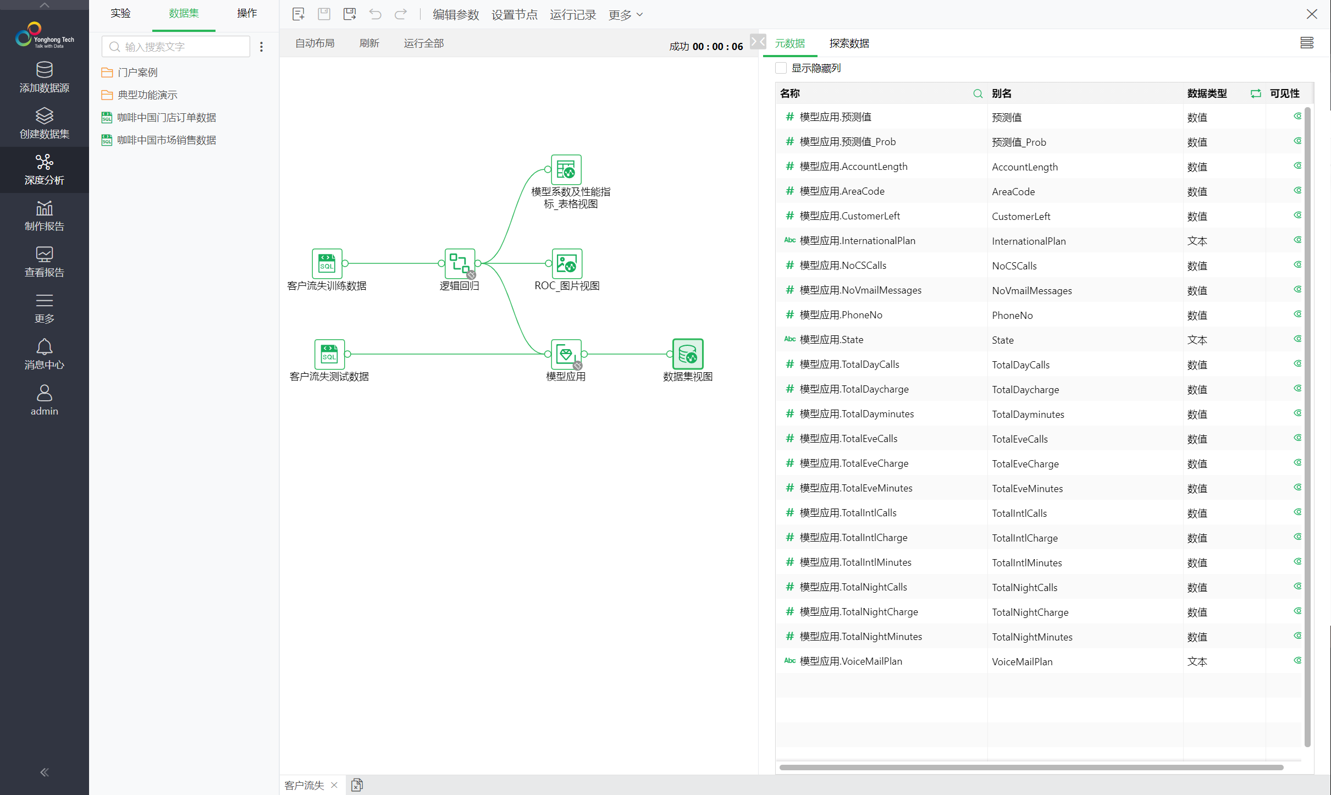
Task: Click the metadata table horizontal scrollbar
Action: pos(1031,767)
